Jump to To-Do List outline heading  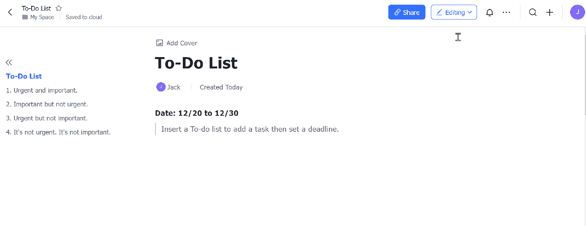(x=24, y=76)
